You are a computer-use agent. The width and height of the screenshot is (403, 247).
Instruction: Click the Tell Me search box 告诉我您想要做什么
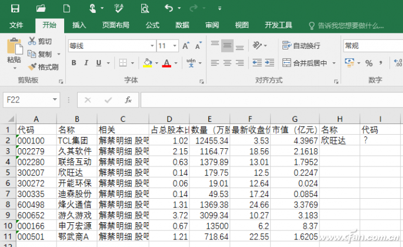tap(346, 25)
